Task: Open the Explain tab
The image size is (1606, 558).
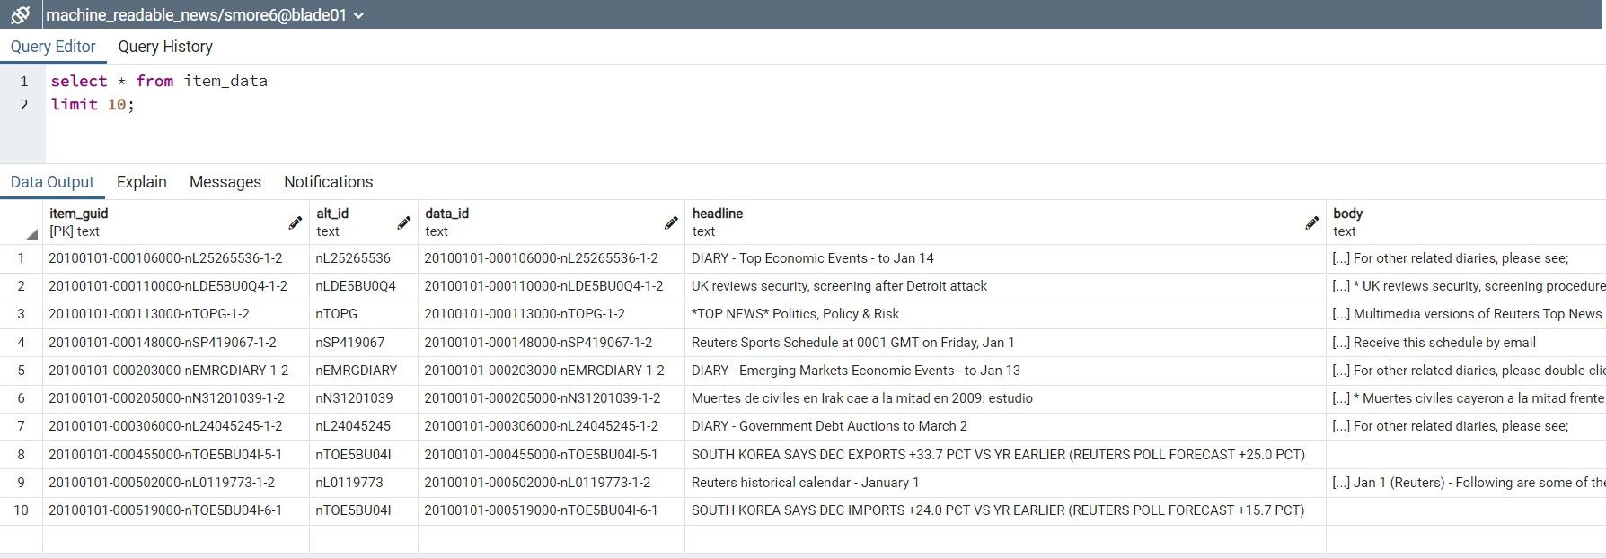Action: pos(142,182)
